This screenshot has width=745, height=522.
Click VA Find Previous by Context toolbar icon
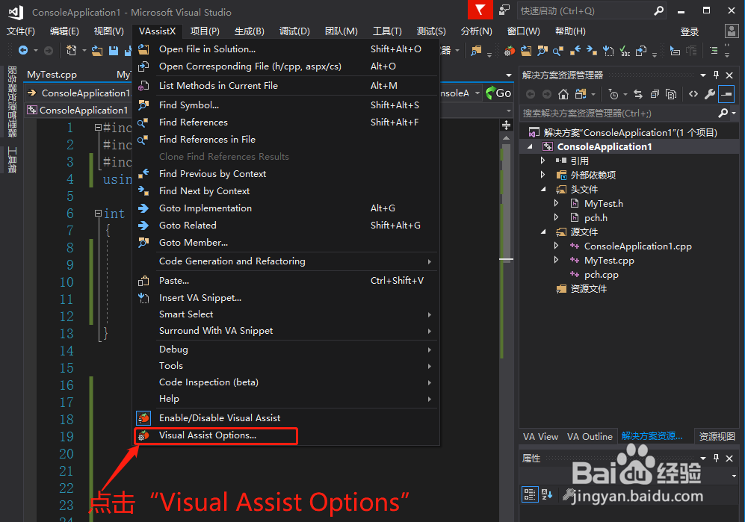click(575, 50)
